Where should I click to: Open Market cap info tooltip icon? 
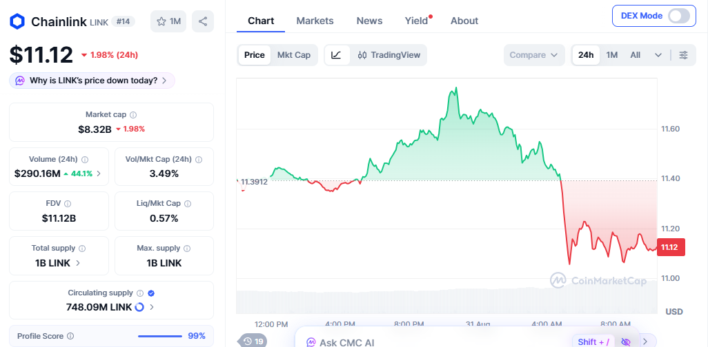pyautogui.click(x=133, y=115)
